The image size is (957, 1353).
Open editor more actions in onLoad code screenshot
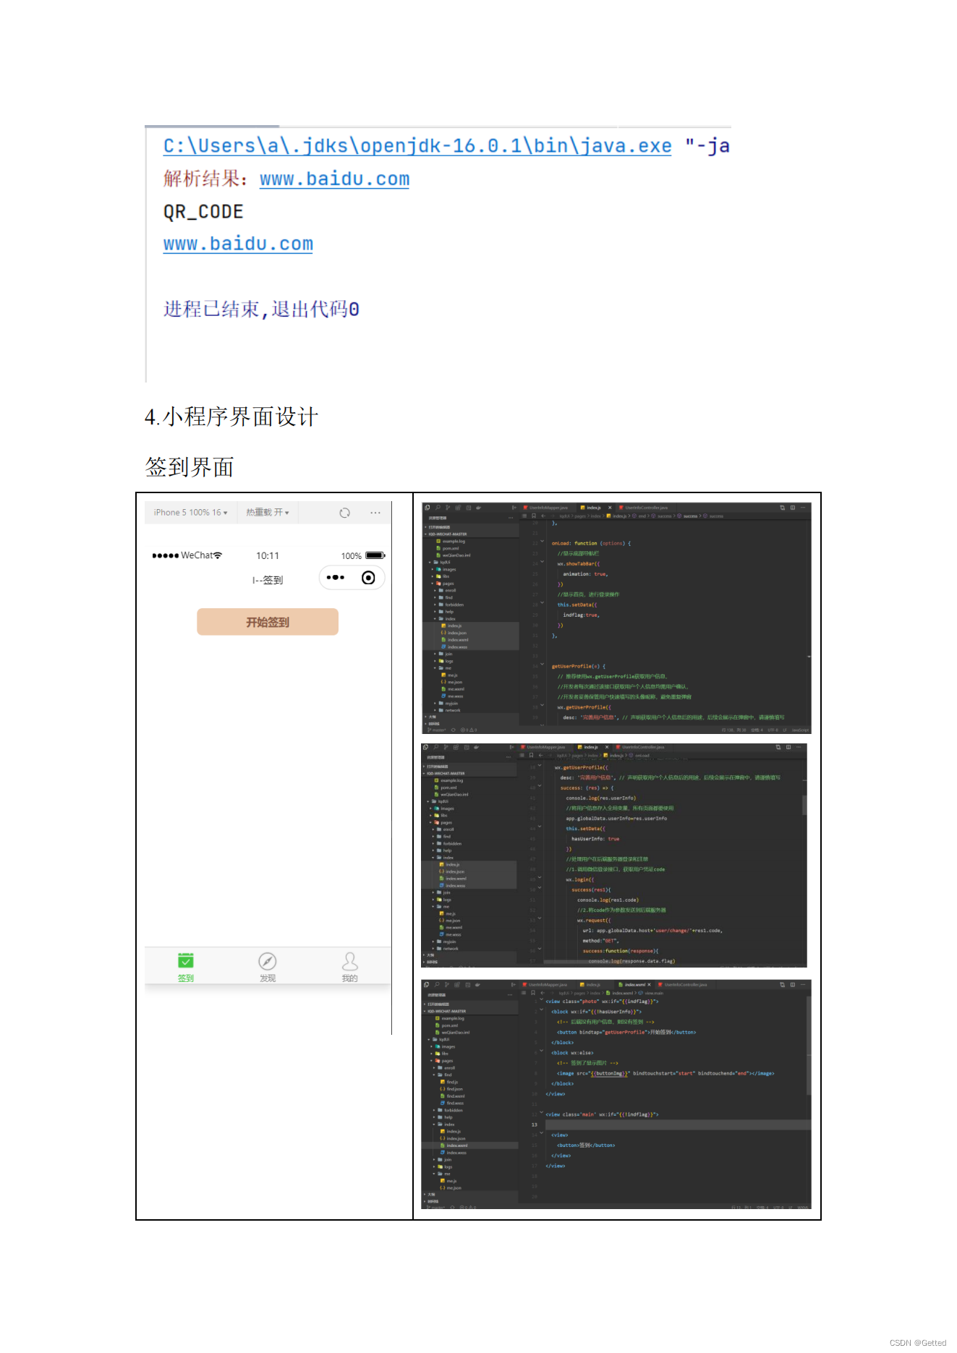tap(802, 508)
